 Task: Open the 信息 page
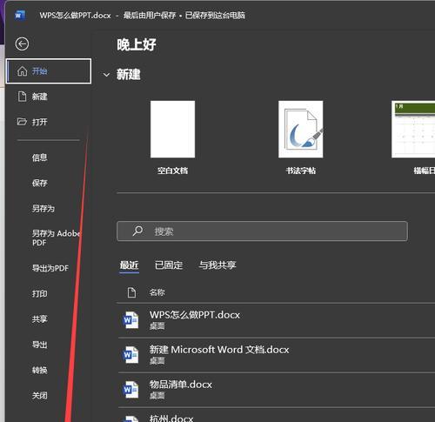tap(39, 157)
